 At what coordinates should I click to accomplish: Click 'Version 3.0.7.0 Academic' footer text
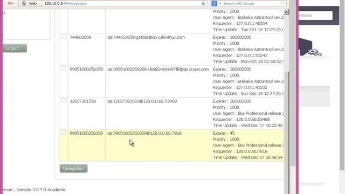pos(41,190)
